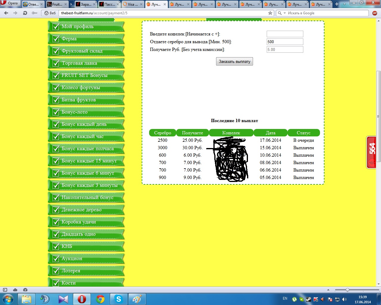Open the Торговая лавка menu item
The image size is (381, 305).
tap(86, 63)
